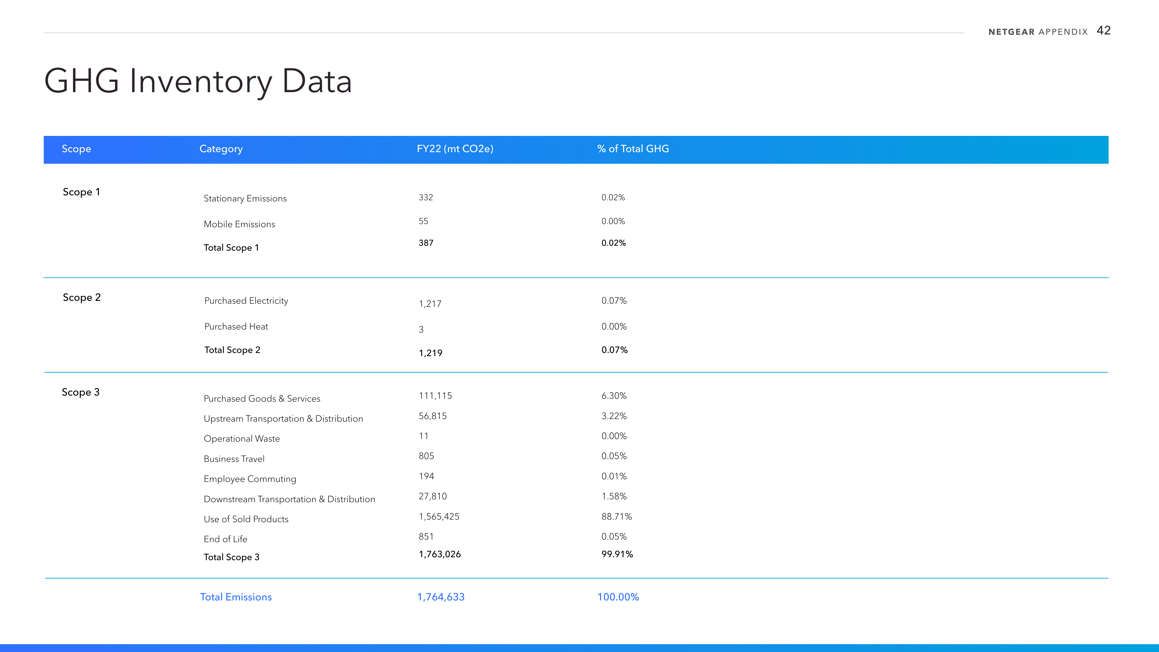This screenshot has width=1159, height=652.
Task: Select the percentage 99.91%
Action: click(617, 554)
